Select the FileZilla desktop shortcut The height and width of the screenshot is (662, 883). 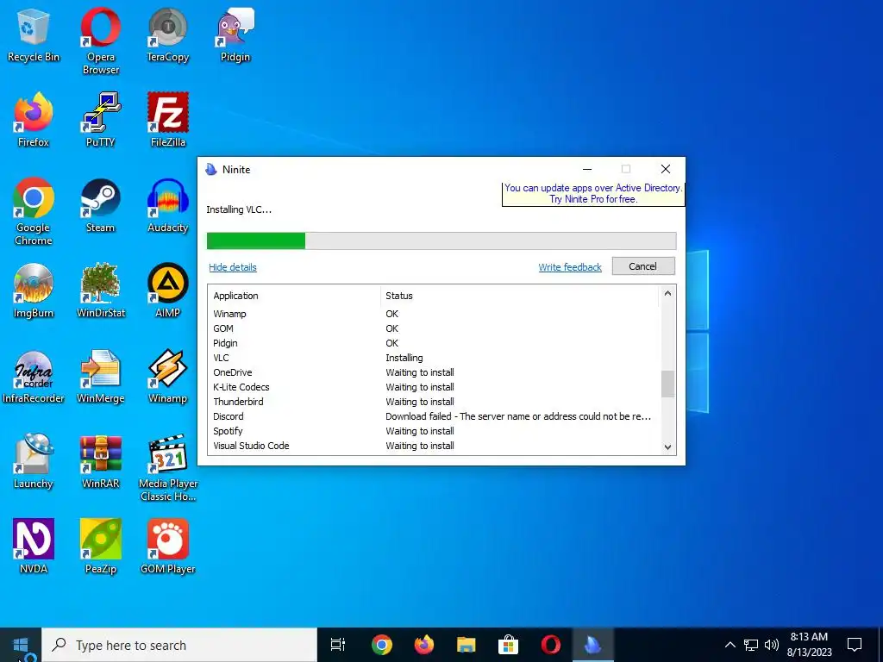(167, 119)
